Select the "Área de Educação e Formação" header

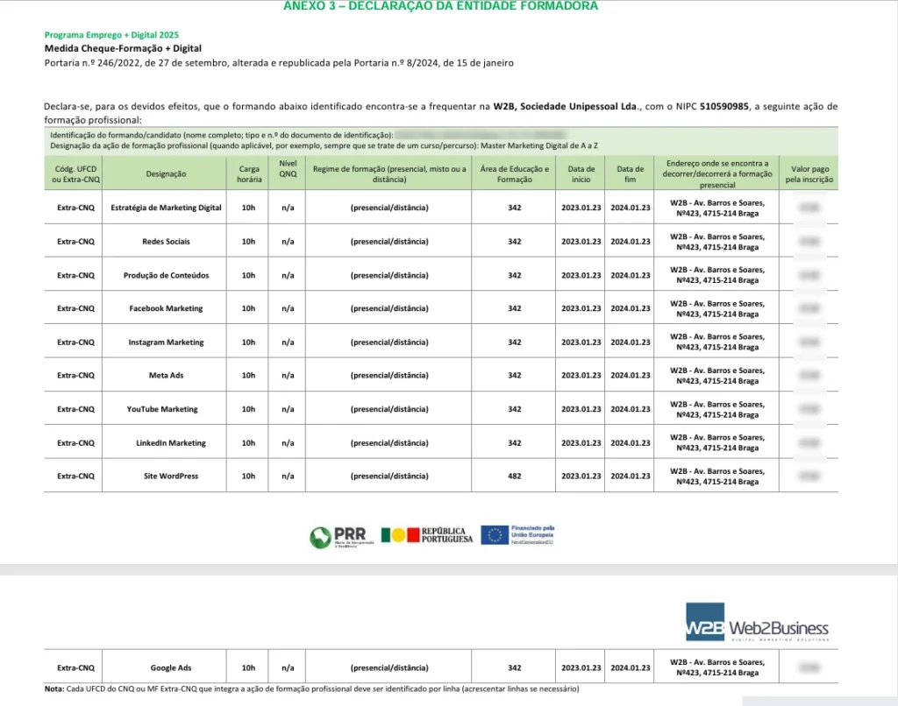click(515, 173)
